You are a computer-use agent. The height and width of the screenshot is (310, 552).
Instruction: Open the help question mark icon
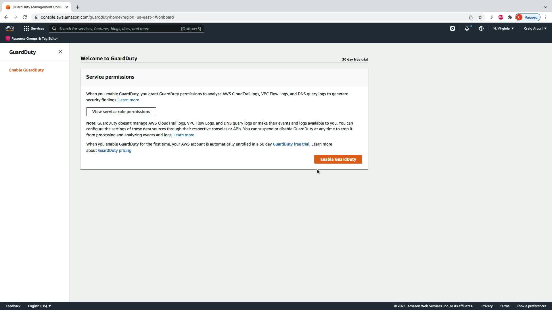[481, 28]
